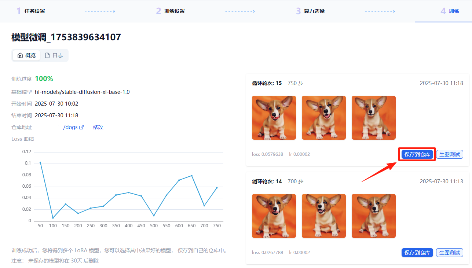
Task: Click the 100% training progress value
Action: [x=44, y=78]
